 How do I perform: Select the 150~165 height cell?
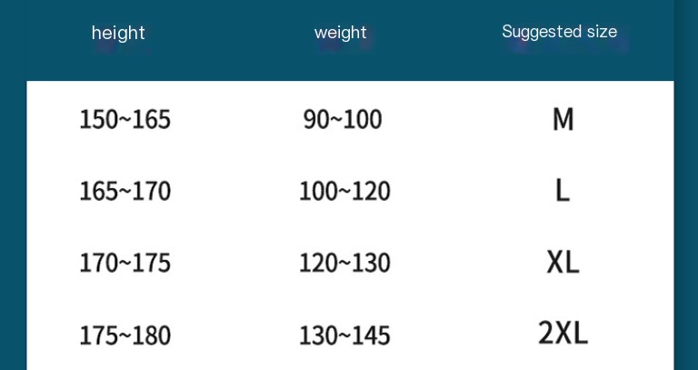tap(125, 120)
